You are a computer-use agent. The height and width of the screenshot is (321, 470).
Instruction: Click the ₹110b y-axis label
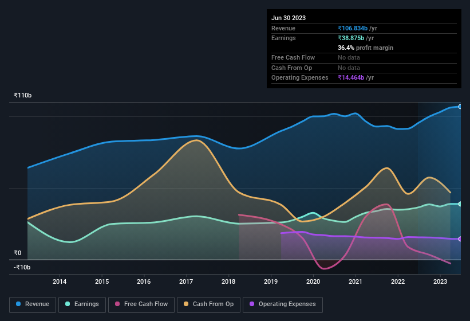tap(22, 95)
